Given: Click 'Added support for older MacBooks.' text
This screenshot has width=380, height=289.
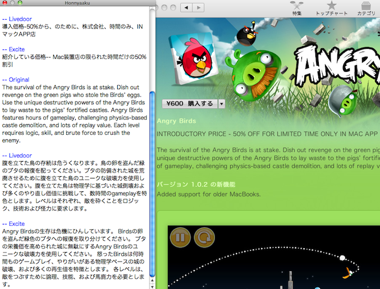Looking at the screenshot, I should [x=209, y=194].
